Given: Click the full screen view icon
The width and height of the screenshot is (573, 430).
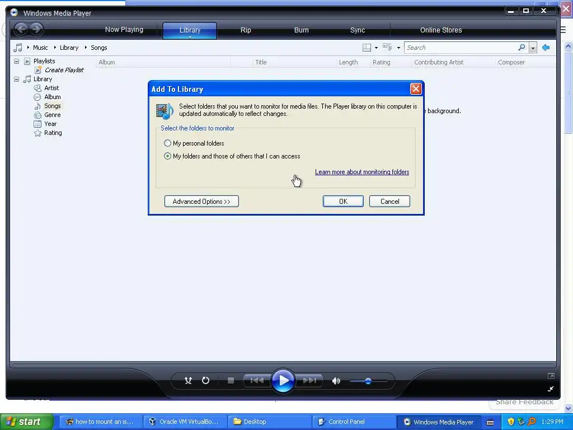Looking at the screenshot, I should coord(551,376).
